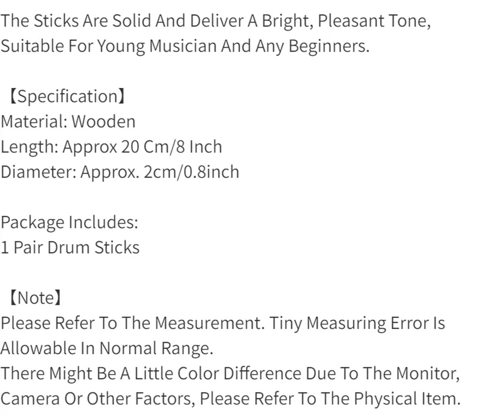Click the line 'Camera Or Other Factors'
This screenshot has width=485, height=418.
(230, 399)
